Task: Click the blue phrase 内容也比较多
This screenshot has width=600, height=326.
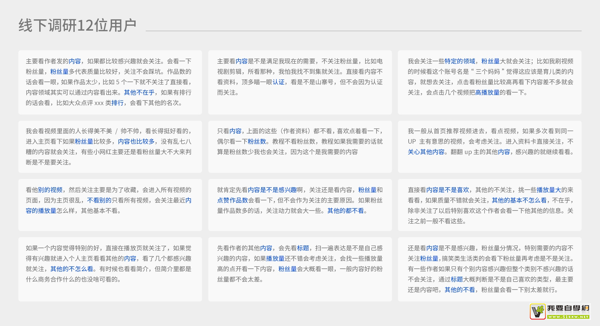Action: pyautogui.click(x=136, y=142)
